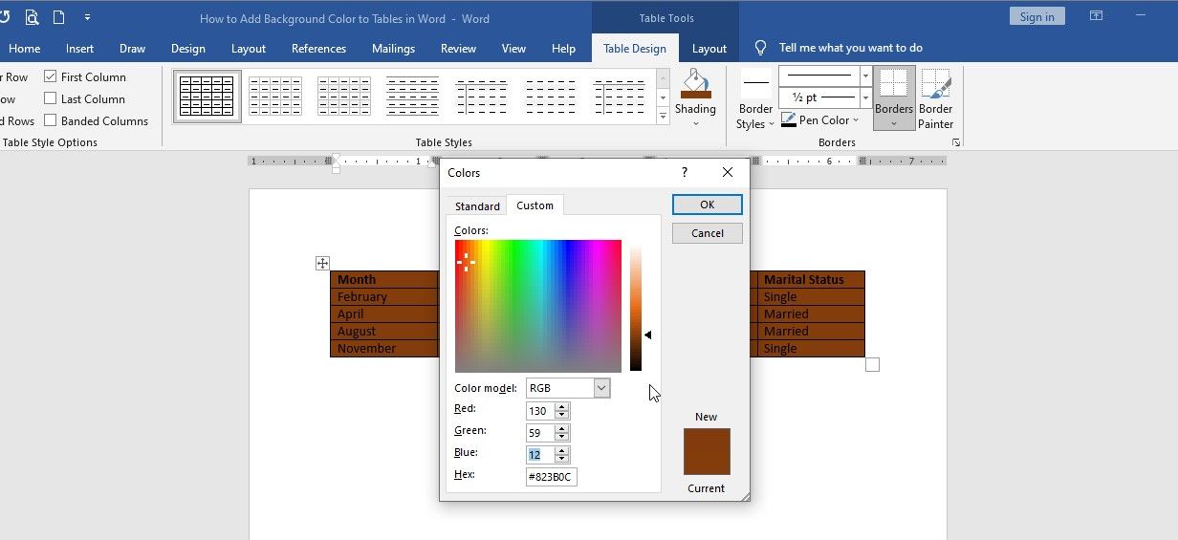Image resolution: width=1178 pixels, height=540 pixels.
Task: Open the Review ribbon tab
Action: (x=459, y=49)
